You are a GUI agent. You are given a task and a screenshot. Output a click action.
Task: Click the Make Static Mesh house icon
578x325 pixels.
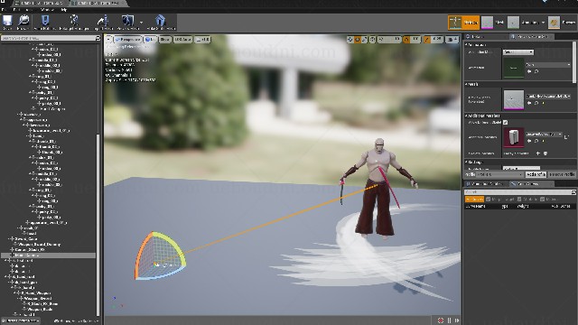(x=160, y=21)
